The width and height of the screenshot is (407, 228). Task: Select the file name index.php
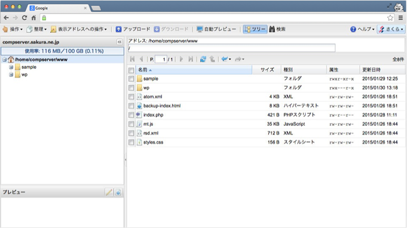154,115
